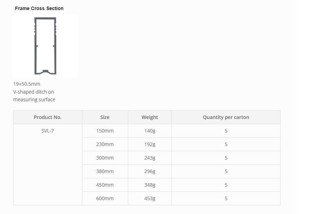This screenshot has height=214, width=323.
Task: Click the Weight column header
Action: click(x=150, y=117)
